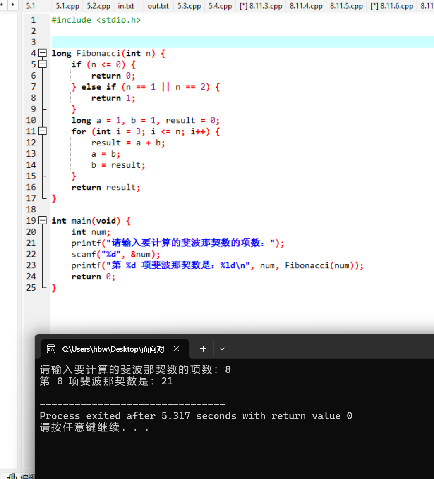The height and width of the screenshot is (479, 434).
Task: Switch to the 8.11.4.cpp tab
Action: tap(306, 6)
